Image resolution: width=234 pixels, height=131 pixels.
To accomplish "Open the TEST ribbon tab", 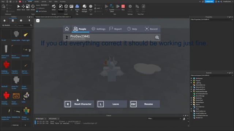I will 50,1.
